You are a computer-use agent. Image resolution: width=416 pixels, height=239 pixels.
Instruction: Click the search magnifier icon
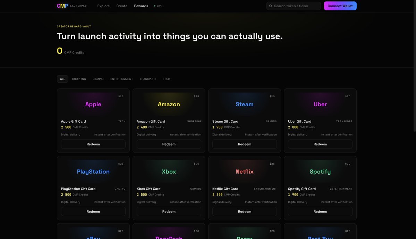[x=271, y=6]
